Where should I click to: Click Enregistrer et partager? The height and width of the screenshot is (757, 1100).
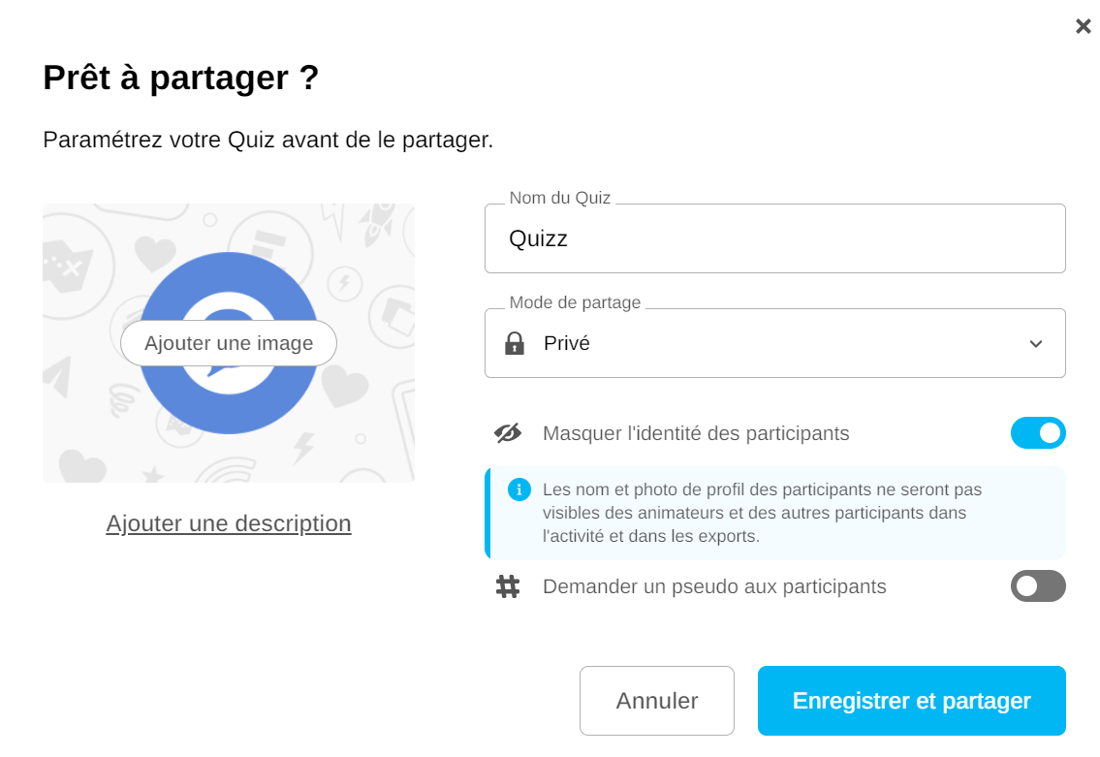[911, 701]
